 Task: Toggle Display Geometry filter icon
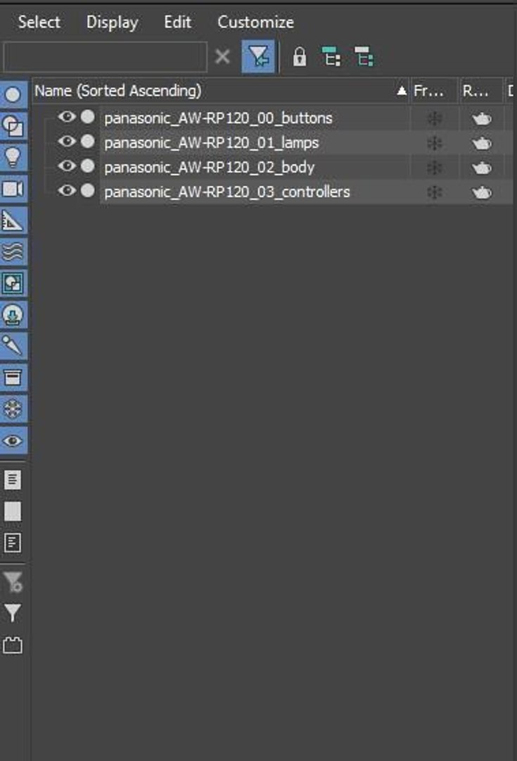pyautogui.click(x=13, y=94)
